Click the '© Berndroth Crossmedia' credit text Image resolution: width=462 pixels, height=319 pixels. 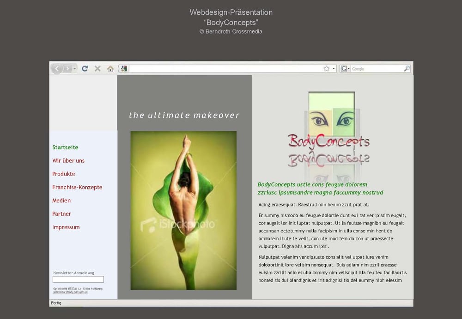pyautogui.click(x=231, y=31)
